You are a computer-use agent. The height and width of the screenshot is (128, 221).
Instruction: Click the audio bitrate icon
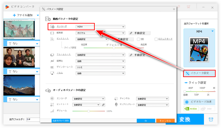click(x=52, y=104)
